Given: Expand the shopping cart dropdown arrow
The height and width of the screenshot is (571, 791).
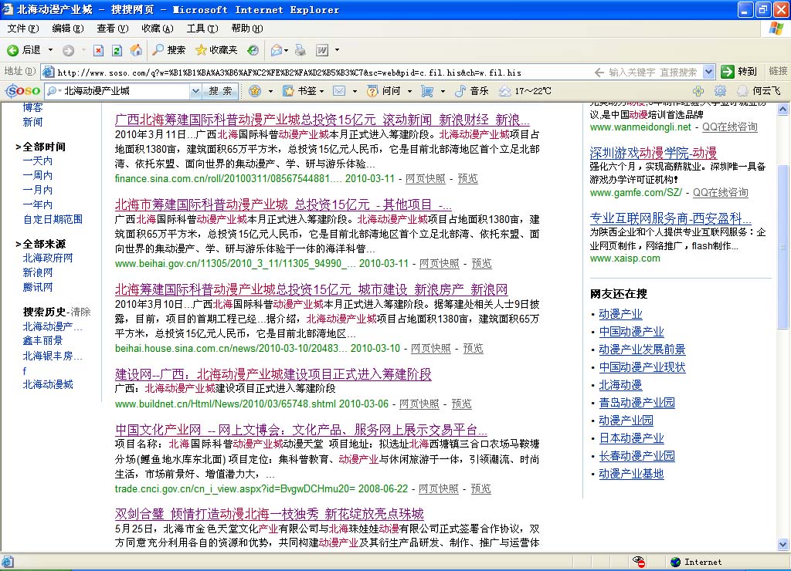Looking at the screenshot, I should [443, 91].
